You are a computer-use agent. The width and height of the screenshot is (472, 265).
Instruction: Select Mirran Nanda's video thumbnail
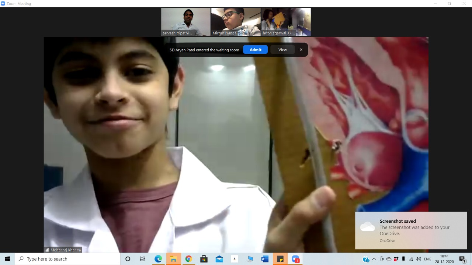pos(236,22)
